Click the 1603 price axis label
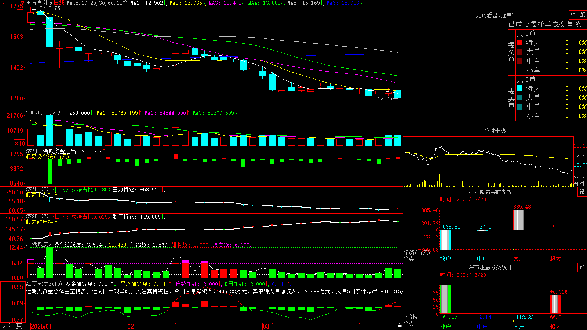The height and width of the screenshot is (330, 587). pos(17,37)
